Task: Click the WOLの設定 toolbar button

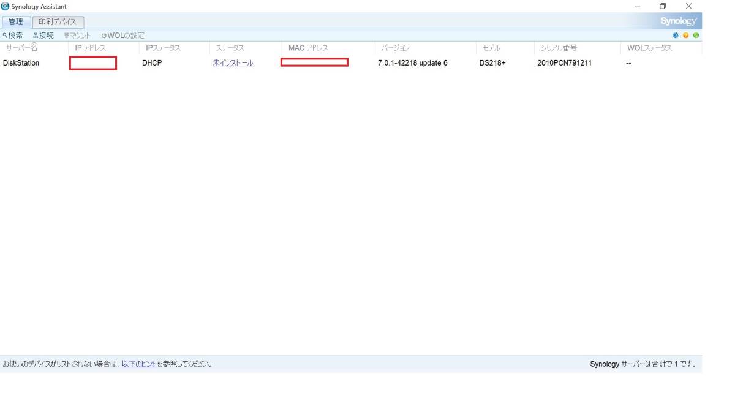Action: 123,36
